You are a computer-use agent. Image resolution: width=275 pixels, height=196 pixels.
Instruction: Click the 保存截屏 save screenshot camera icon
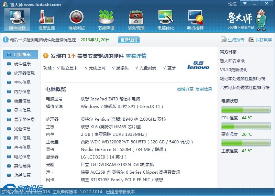tap(251, 40)
